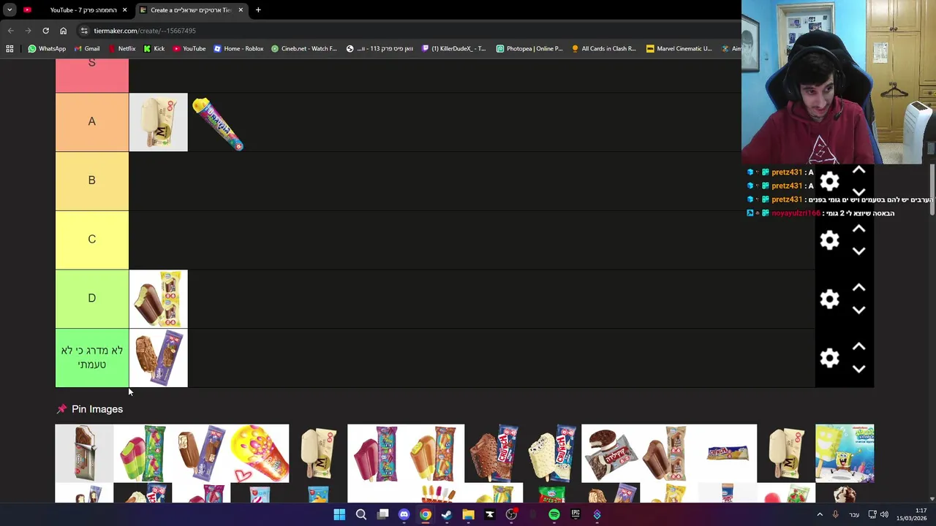Click the red pushpin icon
Image resolution: width=936 pixels, height=526 pixels.
click(61, 409)
